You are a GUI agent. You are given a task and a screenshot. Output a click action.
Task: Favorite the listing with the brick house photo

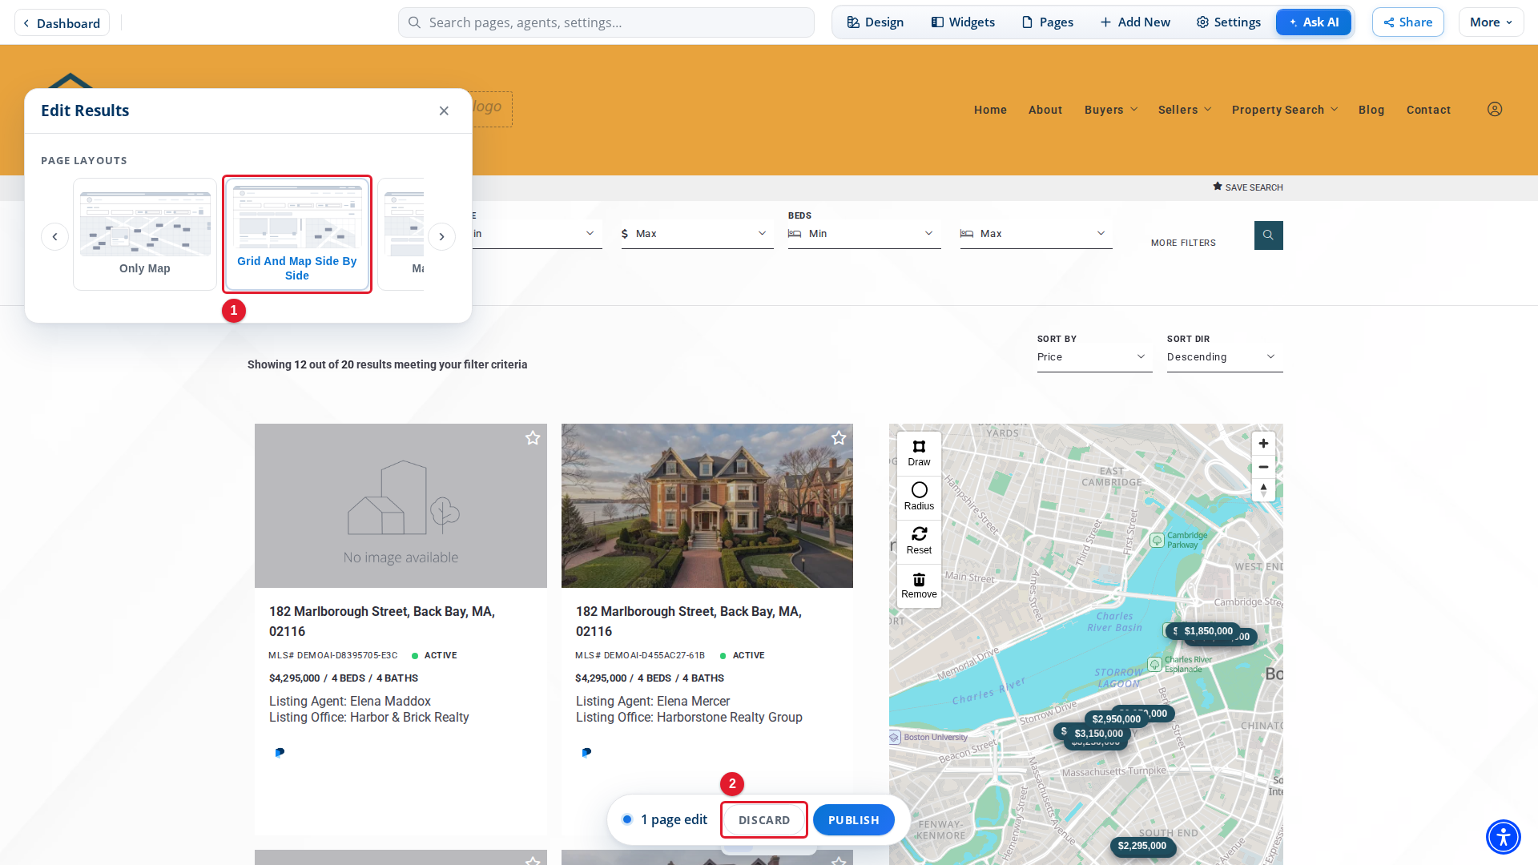(839, 438)
